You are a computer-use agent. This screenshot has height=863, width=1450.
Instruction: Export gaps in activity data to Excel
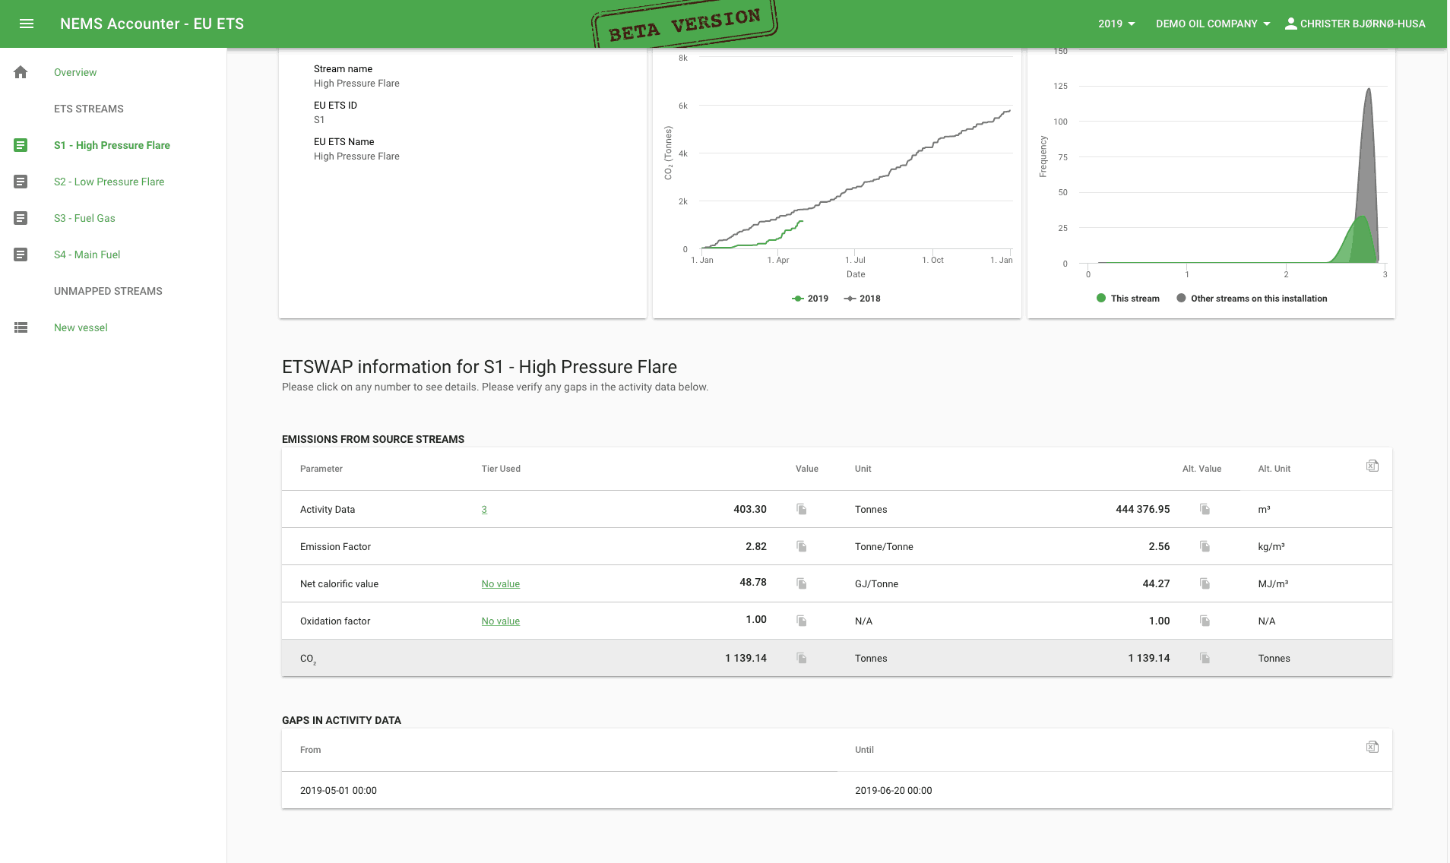pos(1372,746)
